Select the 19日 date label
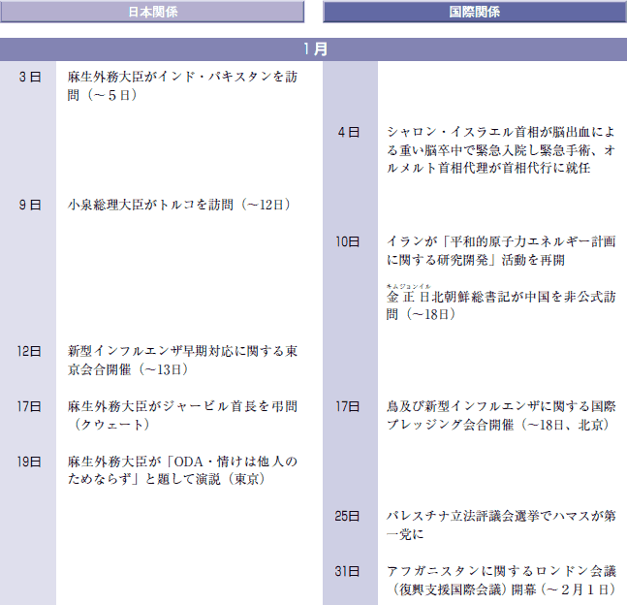This screenshot has width=627, height=605. point(29,462)
